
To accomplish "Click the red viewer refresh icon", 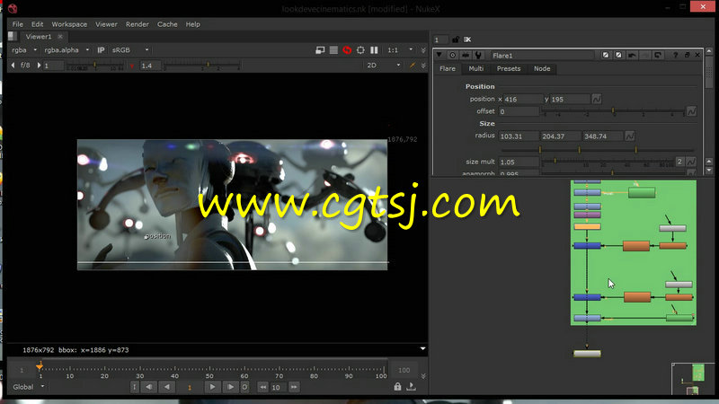I will pos(347,50).
